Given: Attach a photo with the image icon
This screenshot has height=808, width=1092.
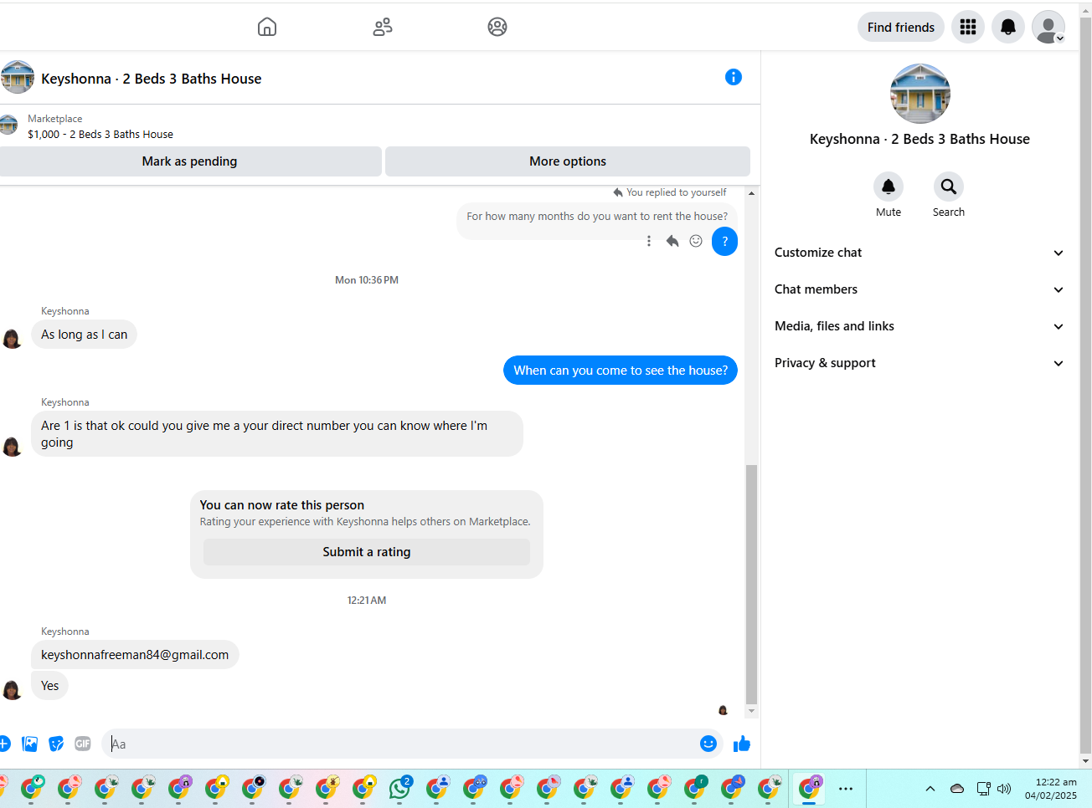Looking at the screenshot, I should 30,744.
